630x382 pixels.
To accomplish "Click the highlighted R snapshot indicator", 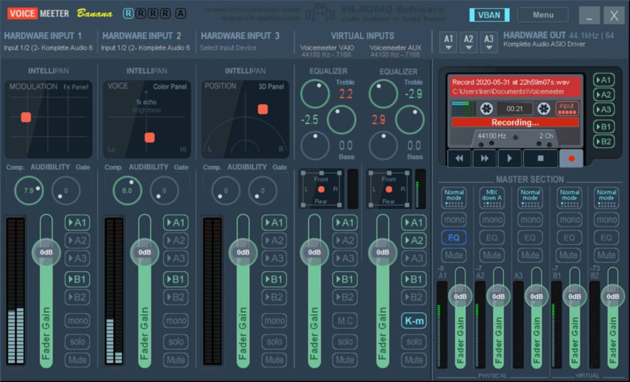I will 128,13.
